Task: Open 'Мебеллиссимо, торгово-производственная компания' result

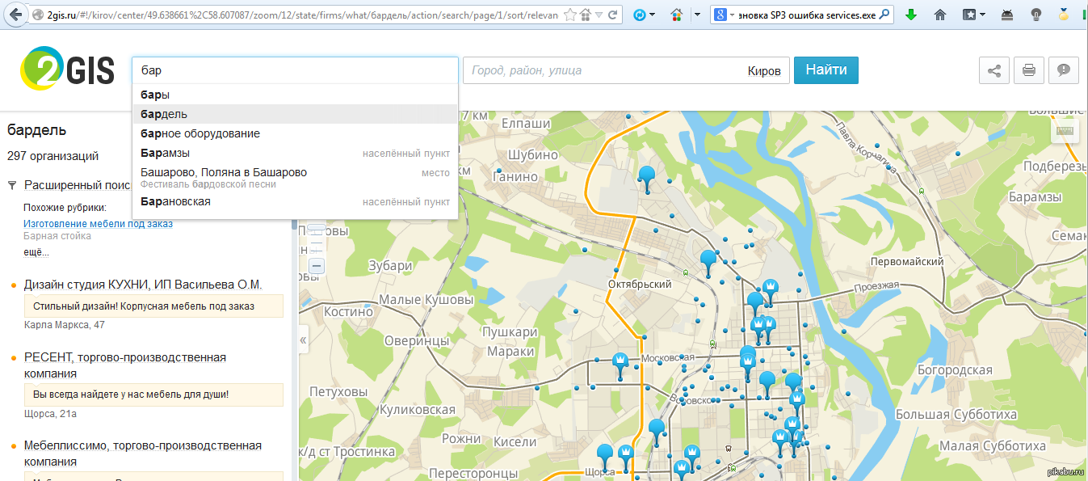Action: click(143, 454)
